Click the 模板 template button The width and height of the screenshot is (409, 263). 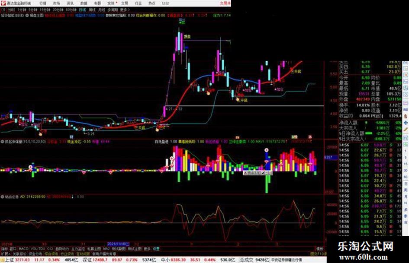coord(320,249)
